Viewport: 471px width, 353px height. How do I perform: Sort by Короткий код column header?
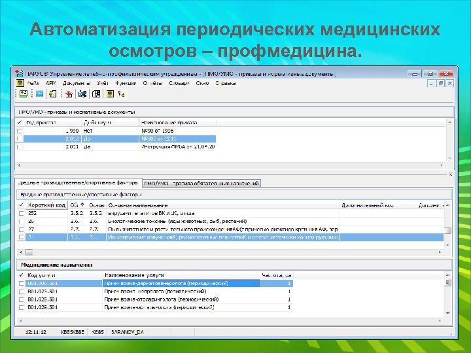[46, 205]
